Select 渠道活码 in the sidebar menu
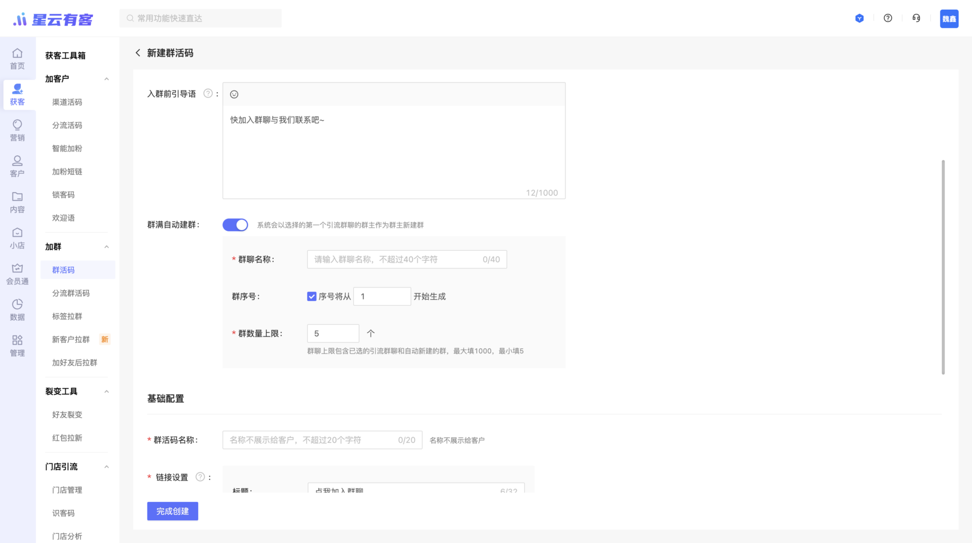 coord(67,102)
